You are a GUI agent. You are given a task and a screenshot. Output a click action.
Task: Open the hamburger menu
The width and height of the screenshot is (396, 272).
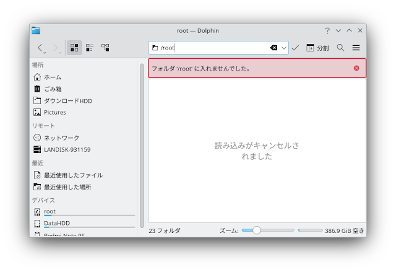pyautogui.click(x=356, y=48)
